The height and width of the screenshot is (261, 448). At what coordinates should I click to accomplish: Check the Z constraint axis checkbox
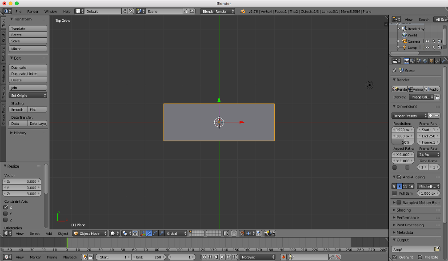pos(5,220)
